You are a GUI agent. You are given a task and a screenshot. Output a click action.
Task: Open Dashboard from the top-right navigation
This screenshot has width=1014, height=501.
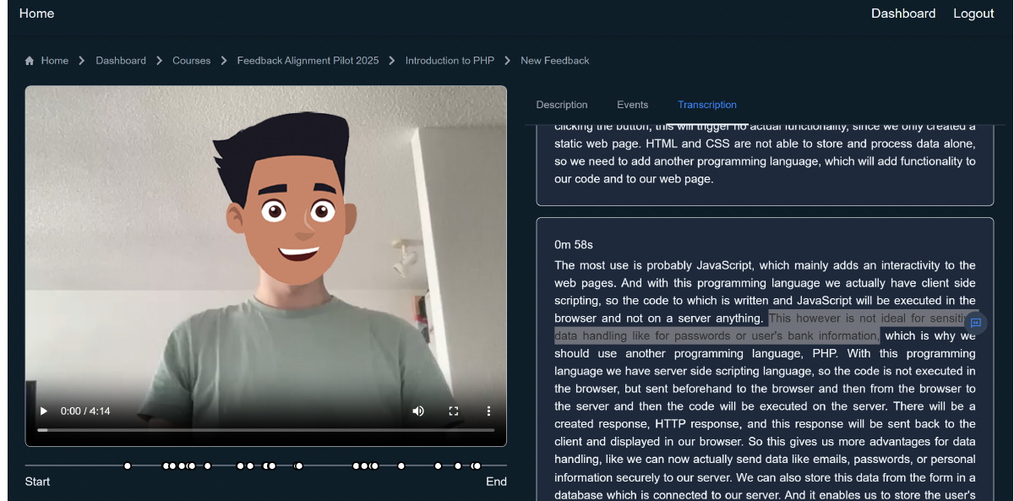[903, 14]
